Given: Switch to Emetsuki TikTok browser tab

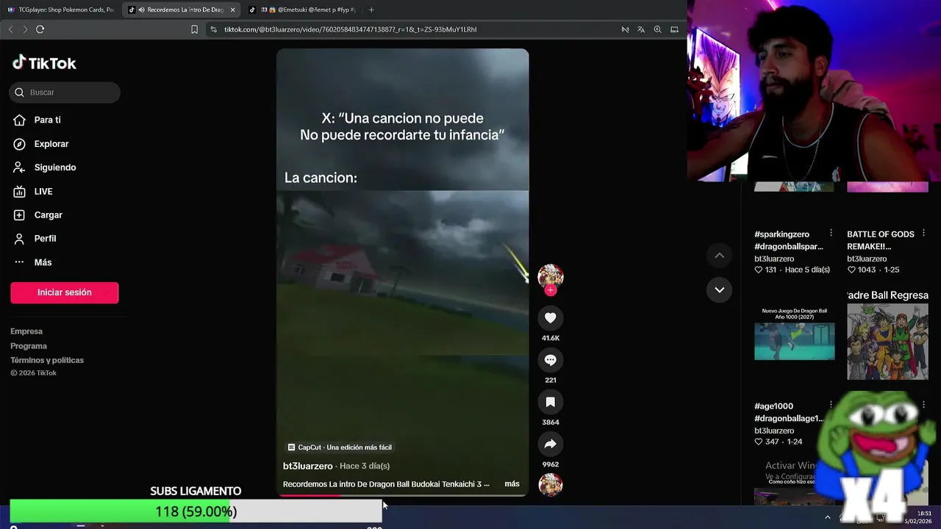Looking at the screenshot, I should tap(301, 10).
